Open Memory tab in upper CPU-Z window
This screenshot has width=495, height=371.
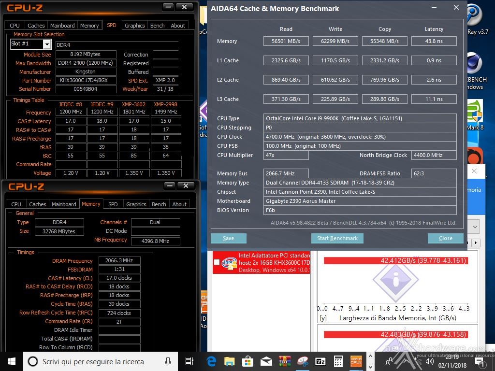tap(89, 26)
